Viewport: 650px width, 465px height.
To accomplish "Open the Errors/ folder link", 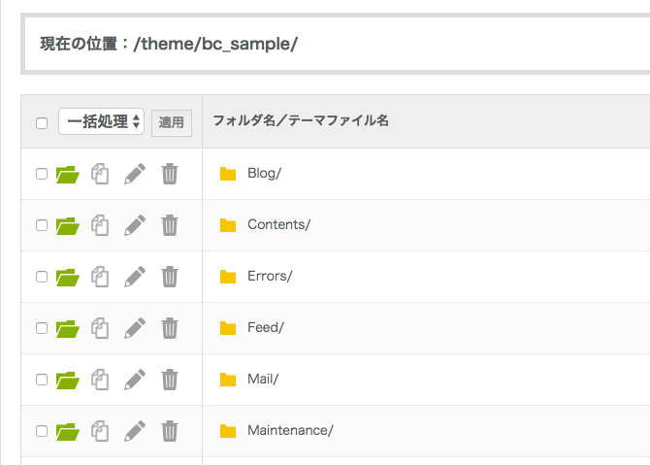I will point(270,277).
